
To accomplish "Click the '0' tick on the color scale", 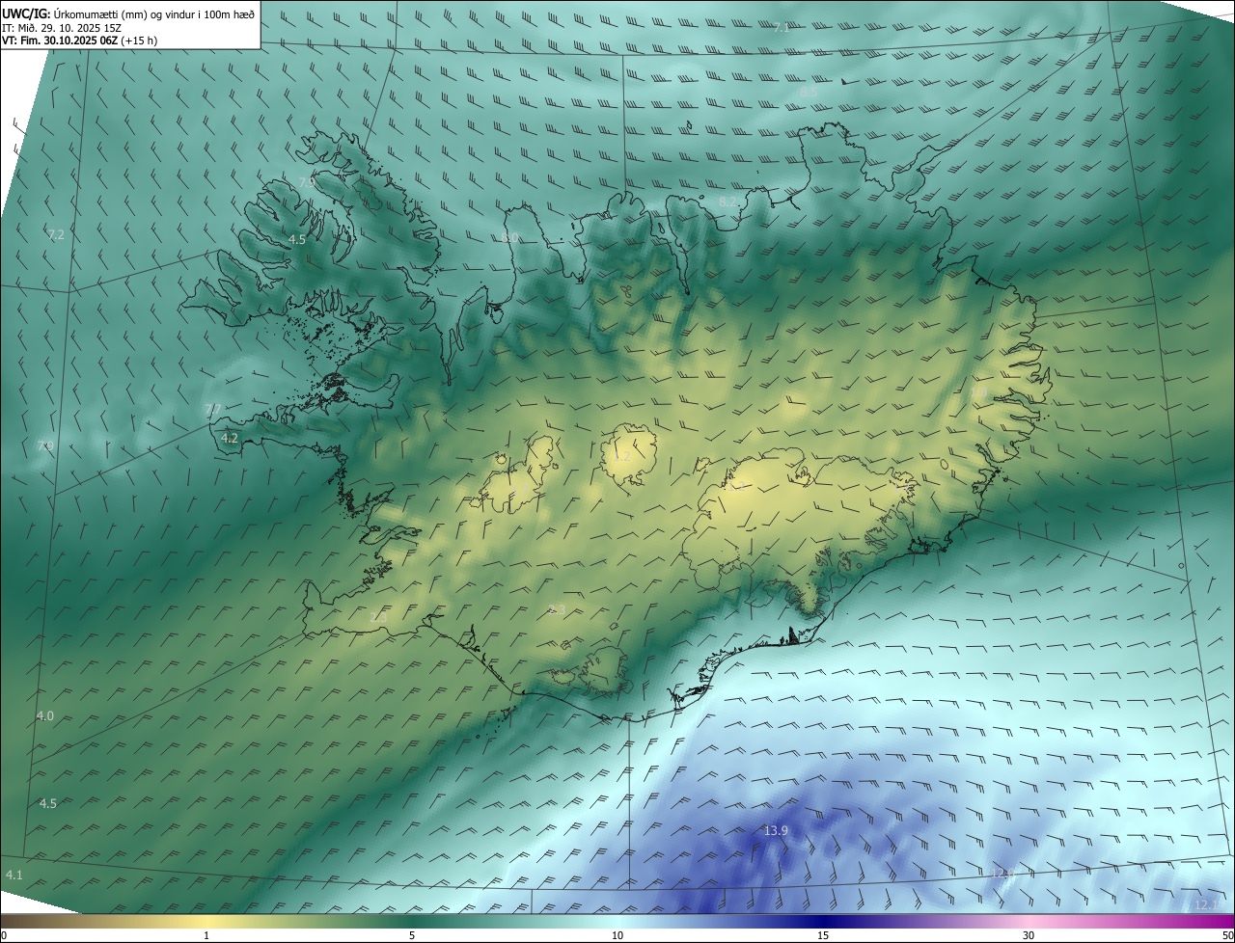I will tap(4, 936).
